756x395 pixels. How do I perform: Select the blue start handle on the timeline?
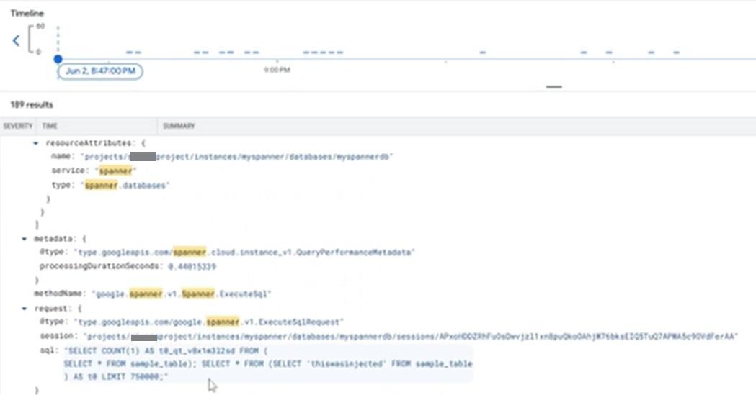[x=58, y=59]
